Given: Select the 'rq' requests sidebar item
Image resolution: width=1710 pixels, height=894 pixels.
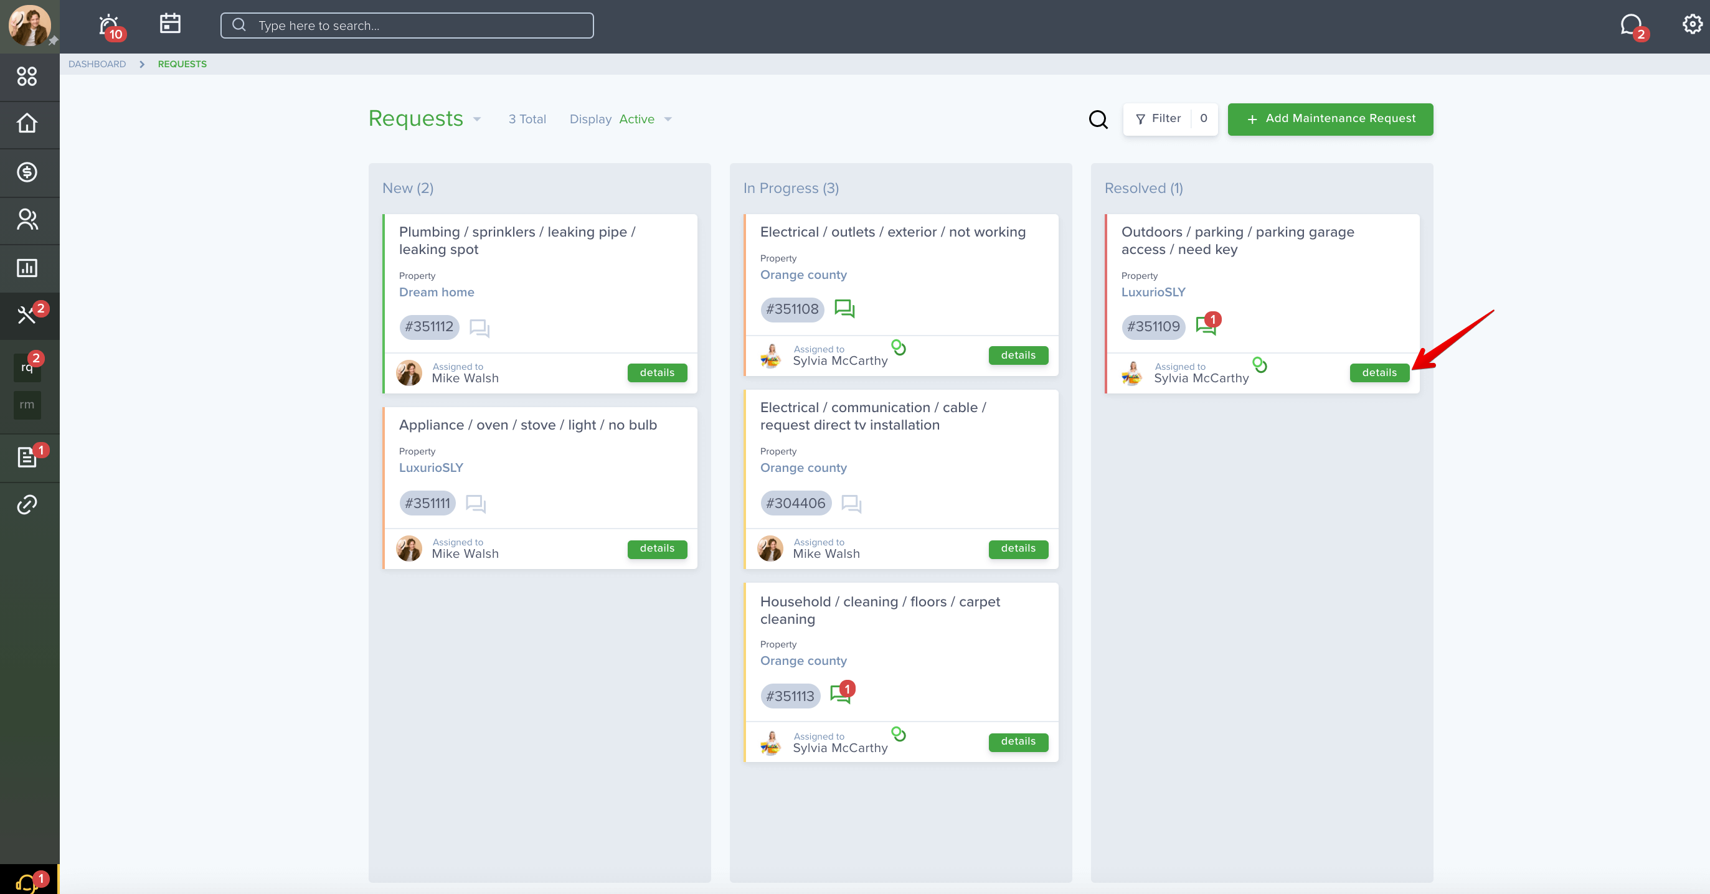Looking at the screenshot, I should [x=27, y=367].
